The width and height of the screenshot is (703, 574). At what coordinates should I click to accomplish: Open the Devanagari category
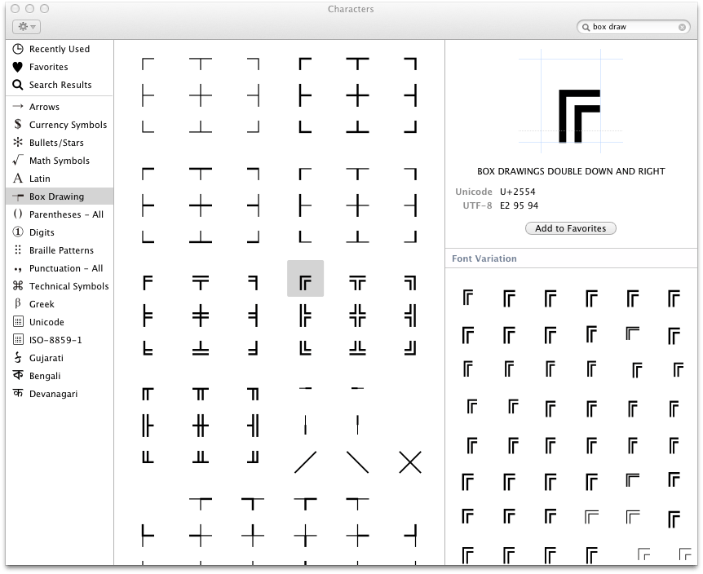click(60, 394)
